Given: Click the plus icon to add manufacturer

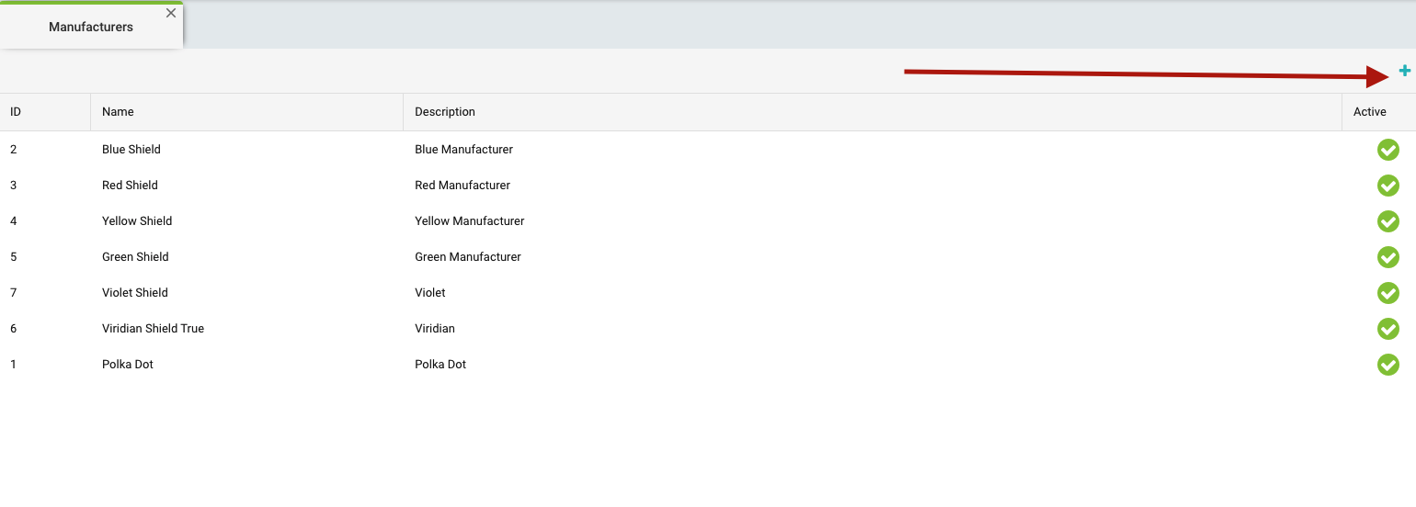Looking at the screenshot, I should pyautogui.click(x=1404, y=71).
